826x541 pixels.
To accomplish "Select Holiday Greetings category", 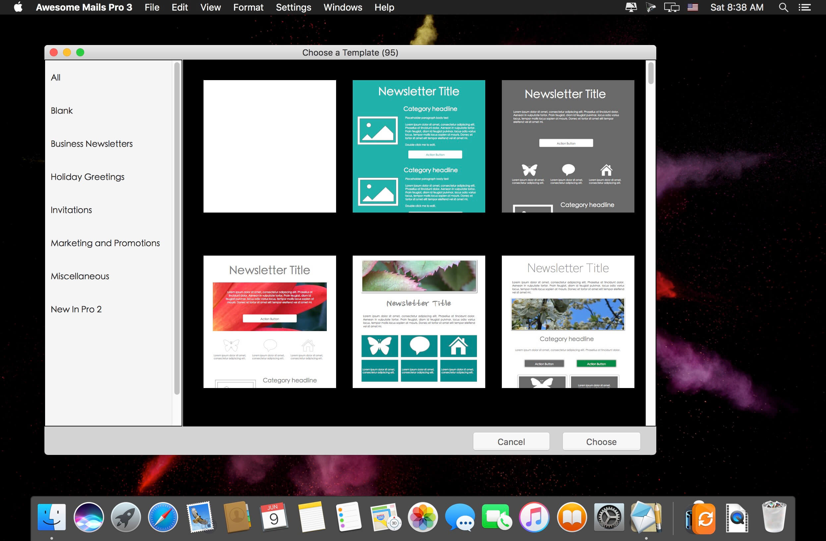I will [88, 177].
